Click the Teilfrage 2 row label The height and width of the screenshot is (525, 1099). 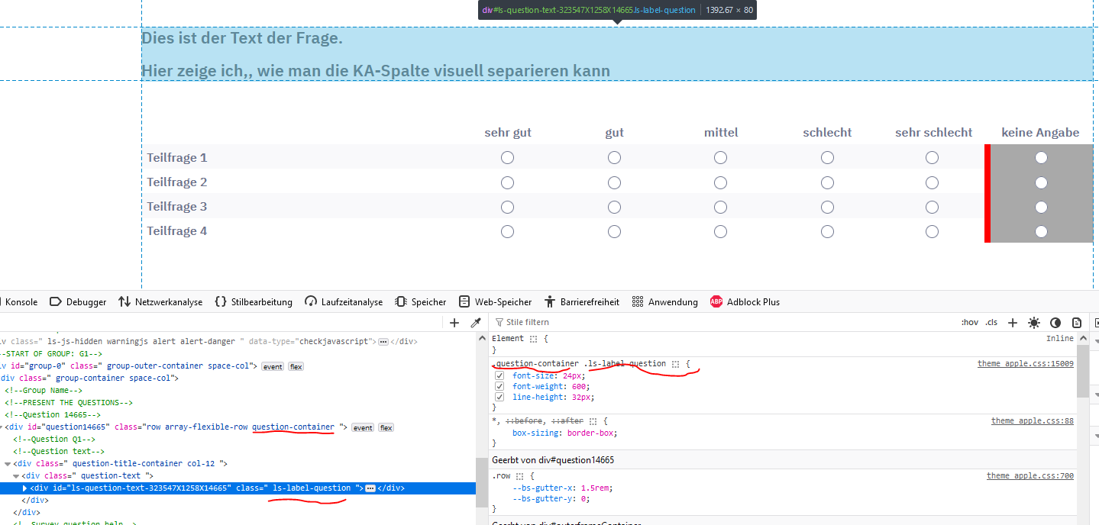(177, 182)
